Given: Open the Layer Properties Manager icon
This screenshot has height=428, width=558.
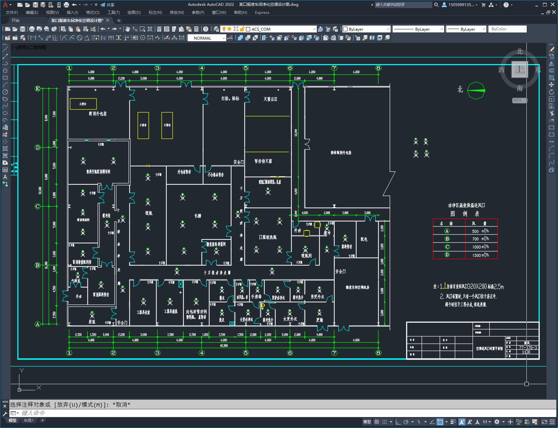Looking at the screenshot, I should point(216,29).
